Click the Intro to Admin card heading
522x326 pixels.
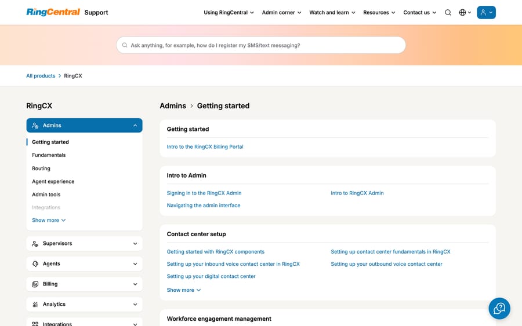[186, 175]
